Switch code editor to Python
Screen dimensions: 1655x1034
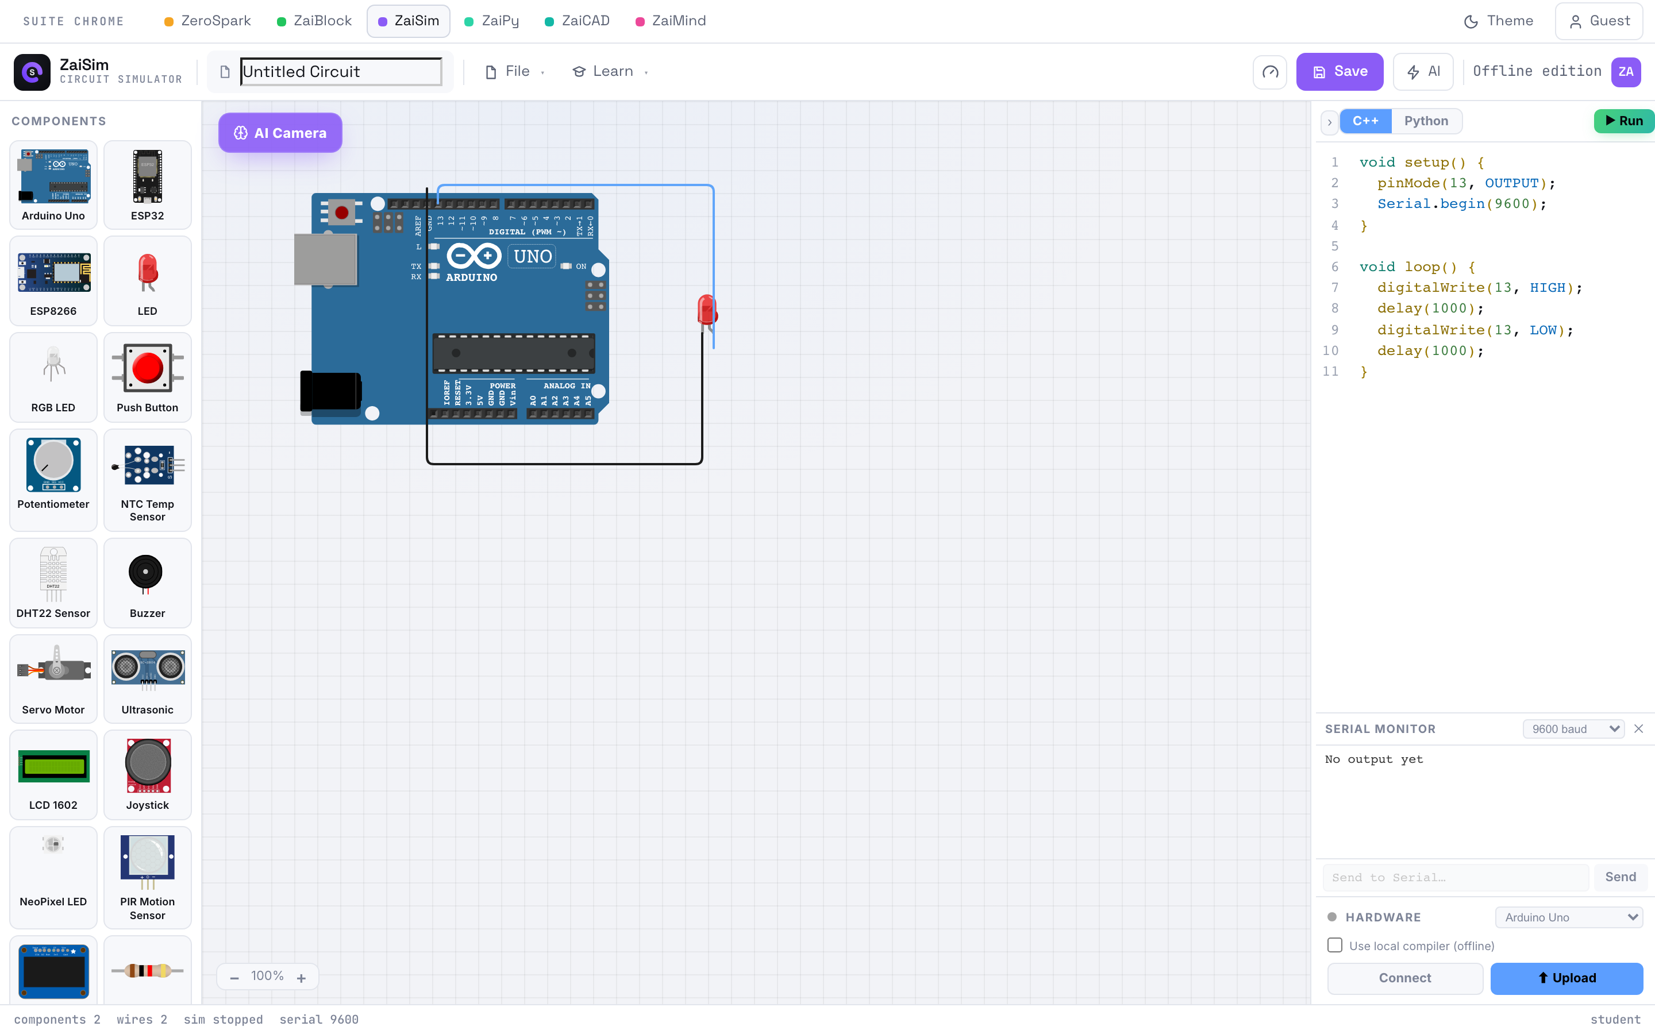(1426, 121)
